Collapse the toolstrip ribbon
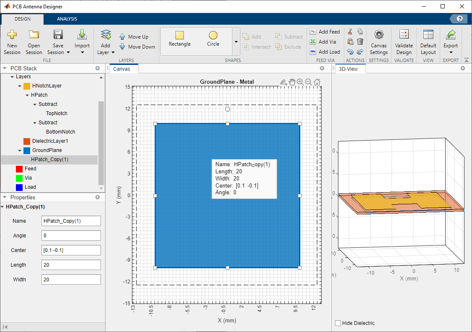472x332 pixels. tap(466, 60)
